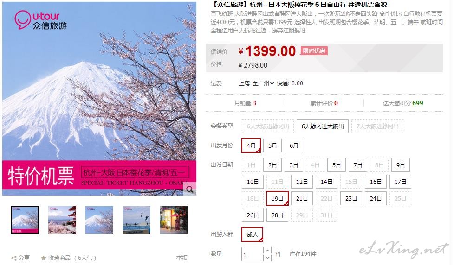Click the 举报 report link
This screenshot has height=265, width=454.
[182, 258]
